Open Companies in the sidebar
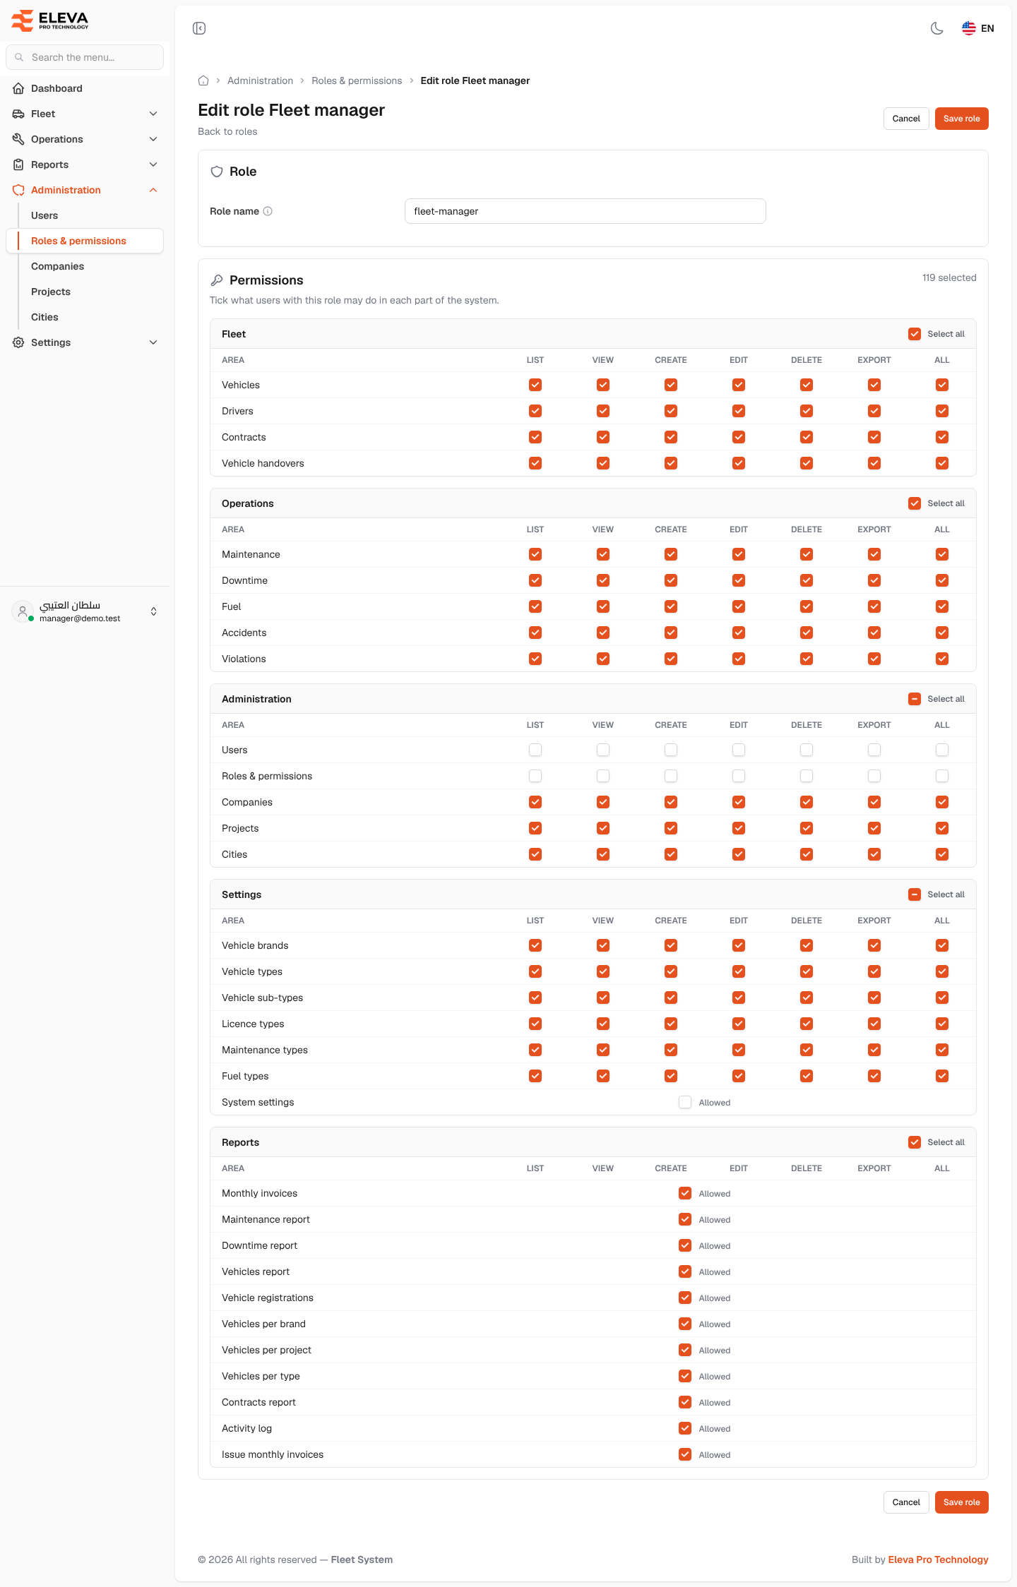1017x1587 pixels. point(57,266)
